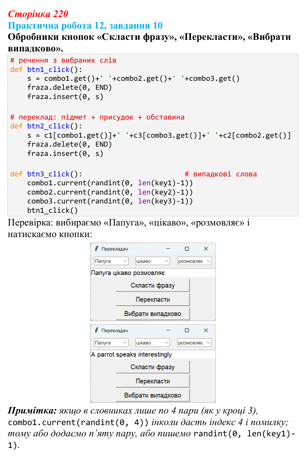306x458 pixels.
Task: Click the heading 'Сторінка 220'
Action: [x=38, y=14]
